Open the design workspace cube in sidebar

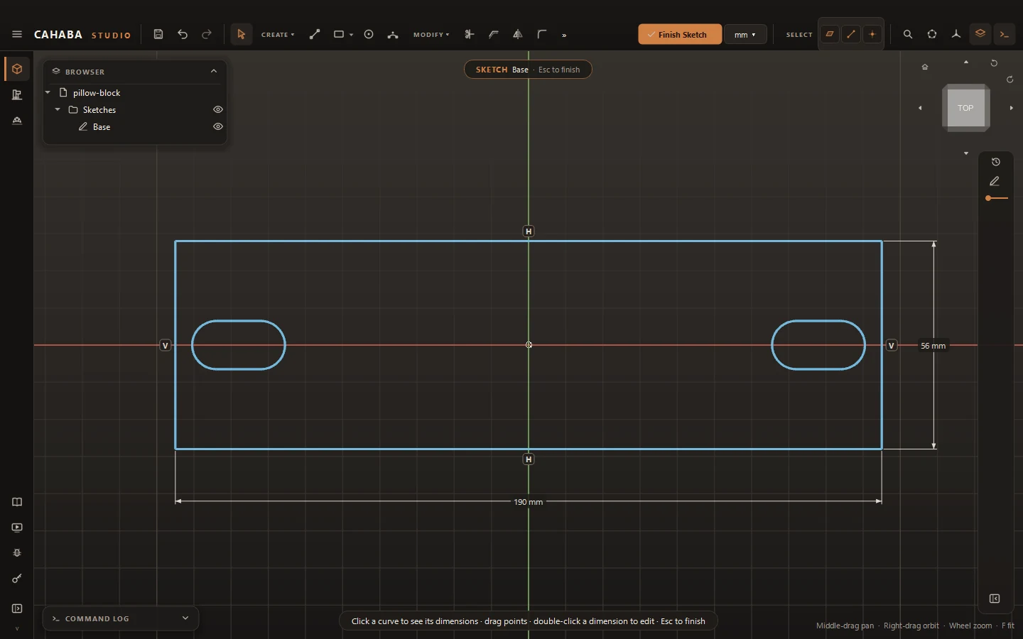click(x=17, y=69)
